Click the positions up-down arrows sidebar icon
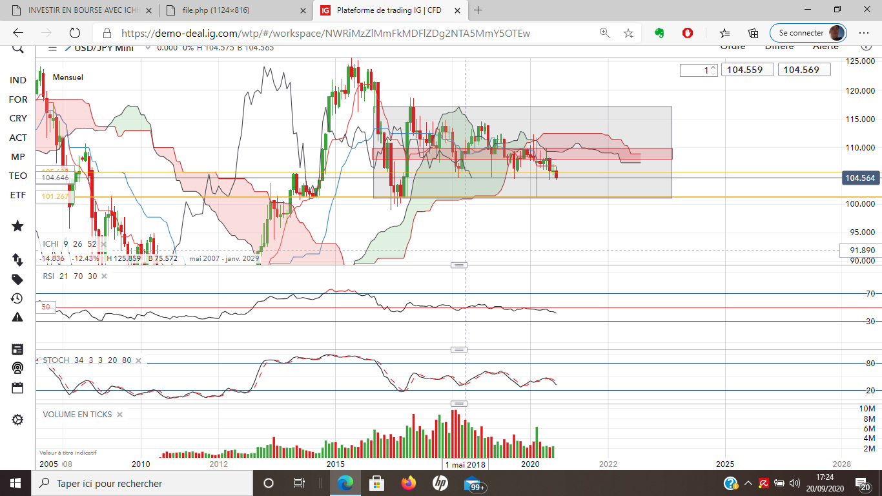This screenshot has width=882, height=496. [17, 260]
